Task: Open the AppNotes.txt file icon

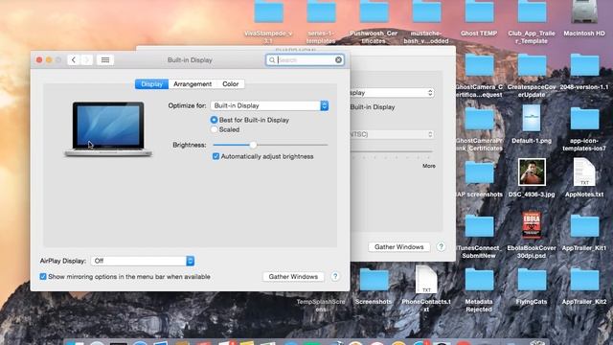Action: pyautogui.click(x=584, y=172)
